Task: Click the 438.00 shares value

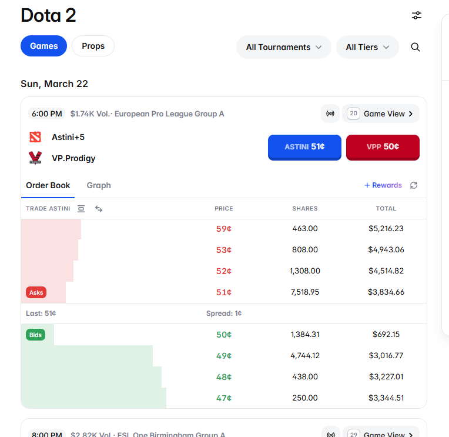Action: pyautogui.click(x=304, y=376)
